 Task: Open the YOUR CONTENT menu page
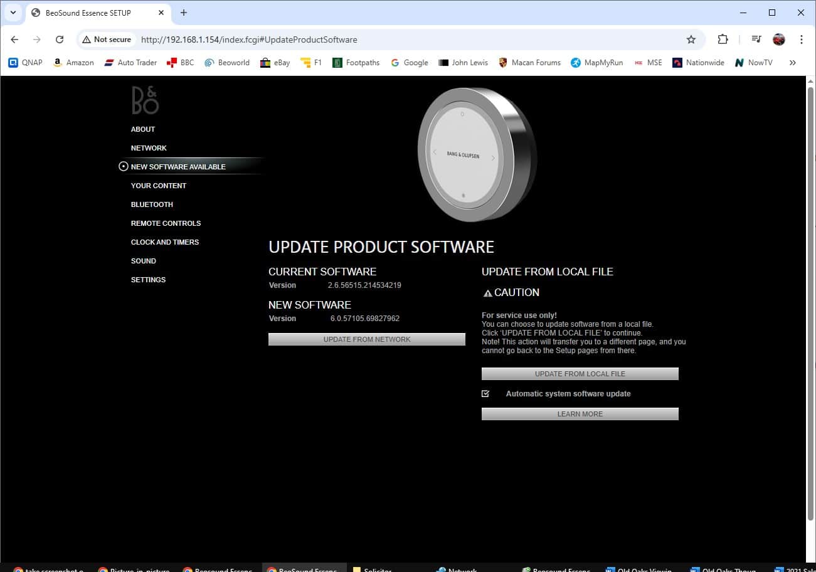pyautogui.click(x=159, y=186)
